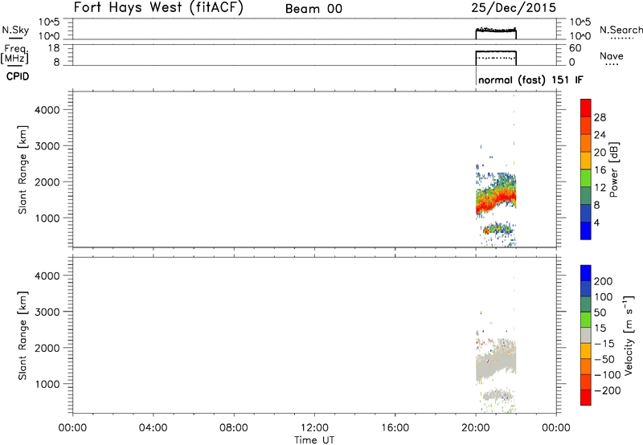Image resolution: width=643 pixels, height=445 pixels.
Task: Click power colorbar value '28'
Action: [600, 117]
